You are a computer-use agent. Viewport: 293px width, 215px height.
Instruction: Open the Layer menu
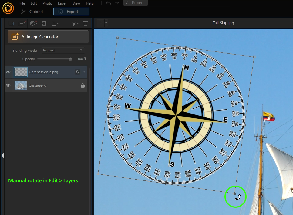click(x=62, y=3)
